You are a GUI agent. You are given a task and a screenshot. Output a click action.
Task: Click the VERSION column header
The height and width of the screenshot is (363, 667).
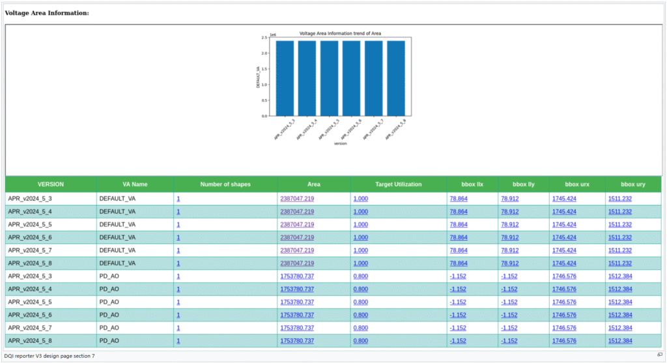tap(51, 184)
